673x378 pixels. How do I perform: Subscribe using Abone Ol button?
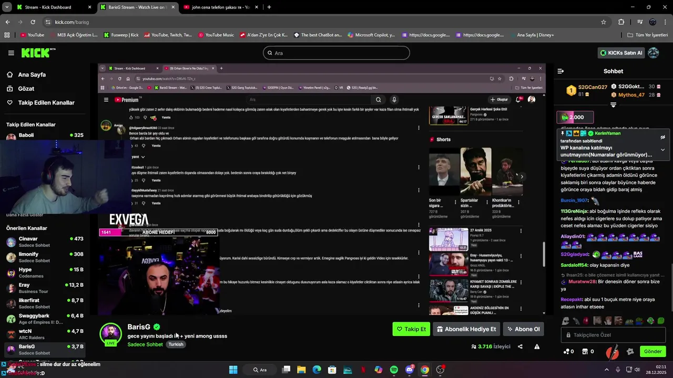click(523, 329)
